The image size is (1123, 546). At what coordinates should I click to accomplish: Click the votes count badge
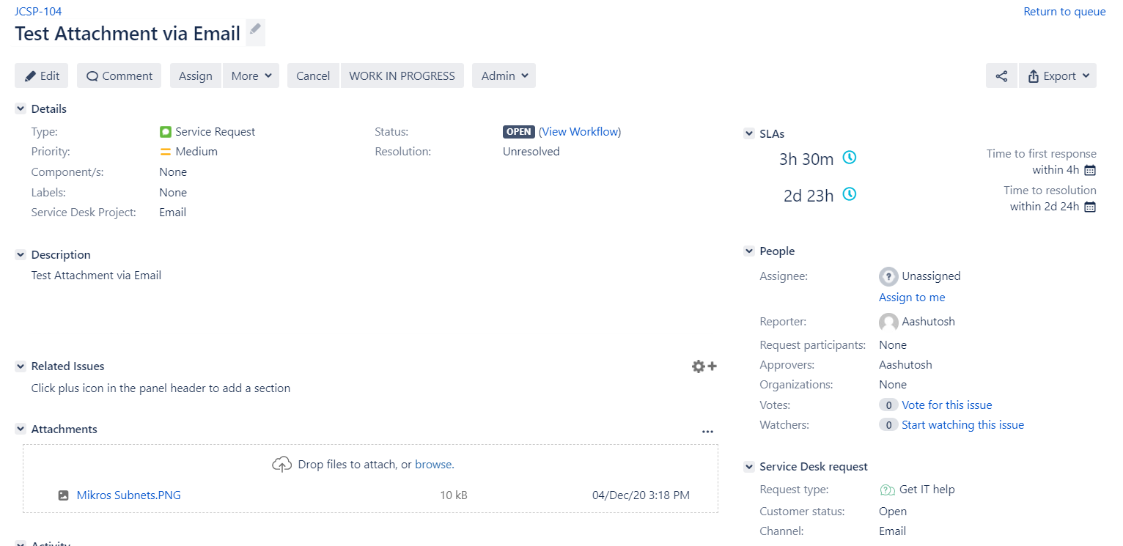tap(888, 405)
